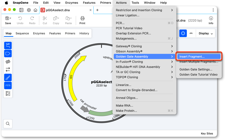Select the circular map view button
Viewport: 225px width, 140px height.
pos(183,34)
